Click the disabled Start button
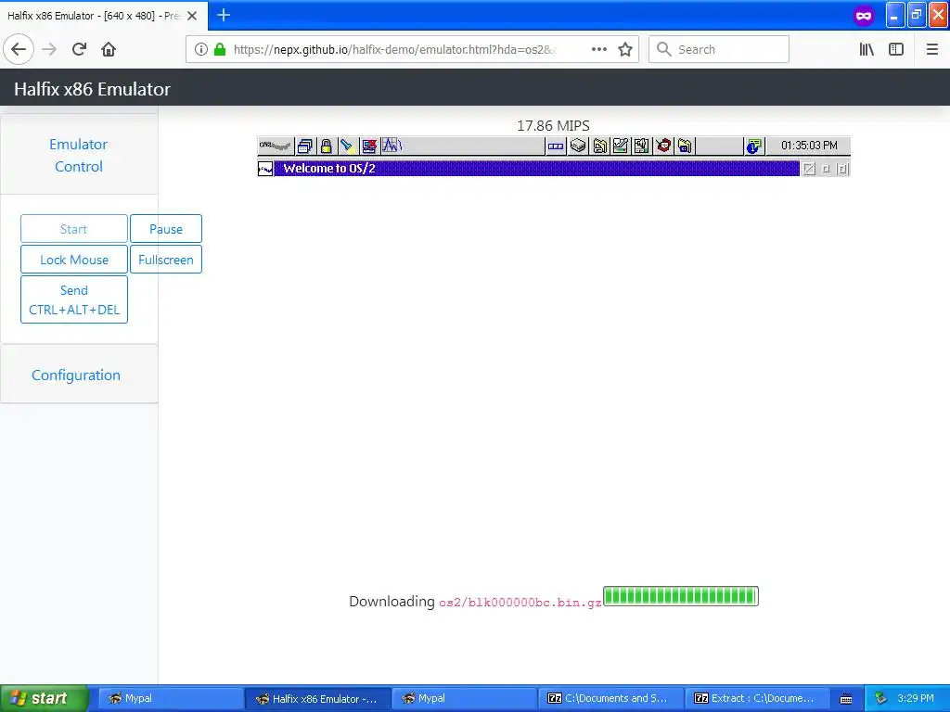 [x=74, y=229]
